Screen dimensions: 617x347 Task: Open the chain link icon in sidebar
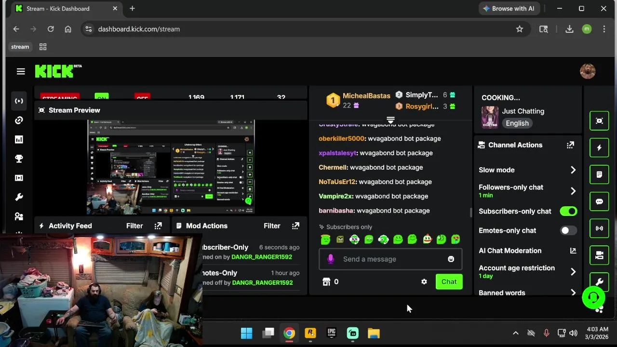click(x=19, y=120)
